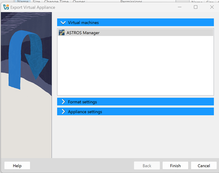The image size is (219, 173).
Task: Open the Format settings header label
Action: click(x=82, y=102)
